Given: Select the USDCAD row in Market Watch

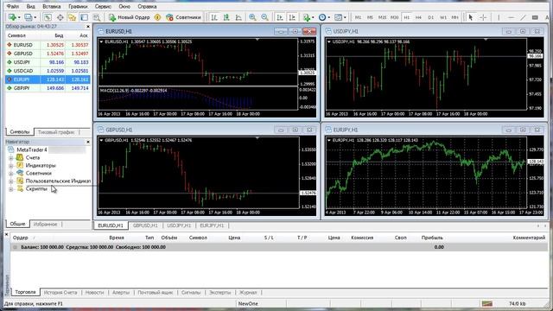Looking at the screenshot, I should [48, 71].
